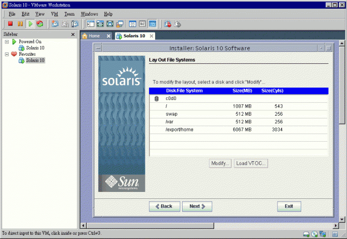The width and height of the screenshot is (347, 239).
Task: Click Exit in the installer
Action: coord(289,207)
